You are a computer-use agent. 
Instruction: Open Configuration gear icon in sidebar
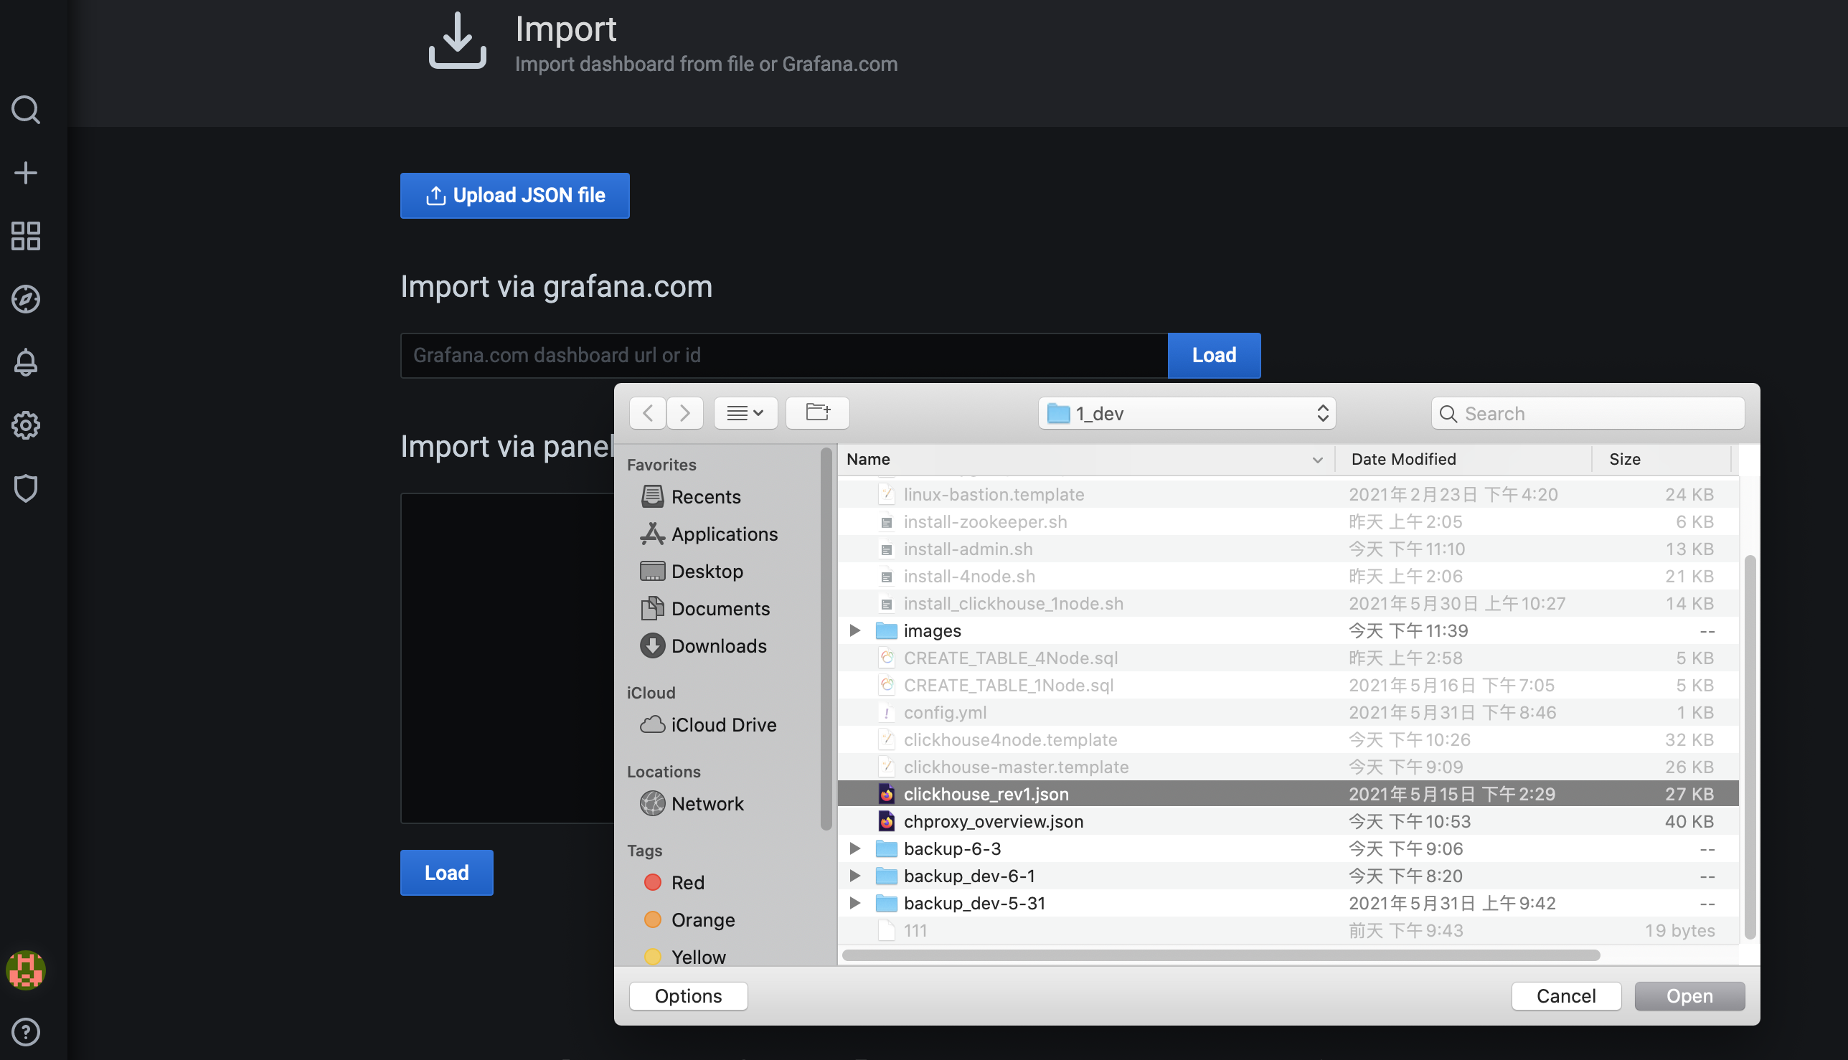26,425
